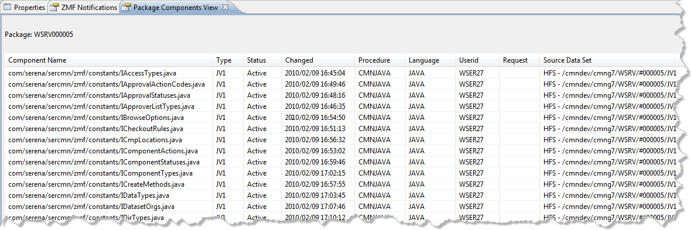Click the changed time 2010/02/09 16:57:55
The height and width of the screenshot is (230, 691).
315,184
